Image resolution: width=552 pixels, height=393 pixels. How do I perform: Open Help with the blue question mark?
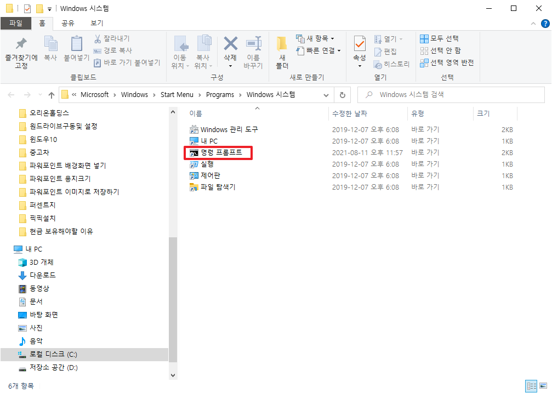tap(545, 24)
